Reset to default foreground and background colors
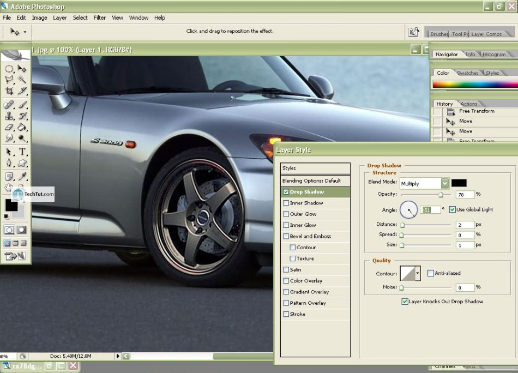 (7, 216)
